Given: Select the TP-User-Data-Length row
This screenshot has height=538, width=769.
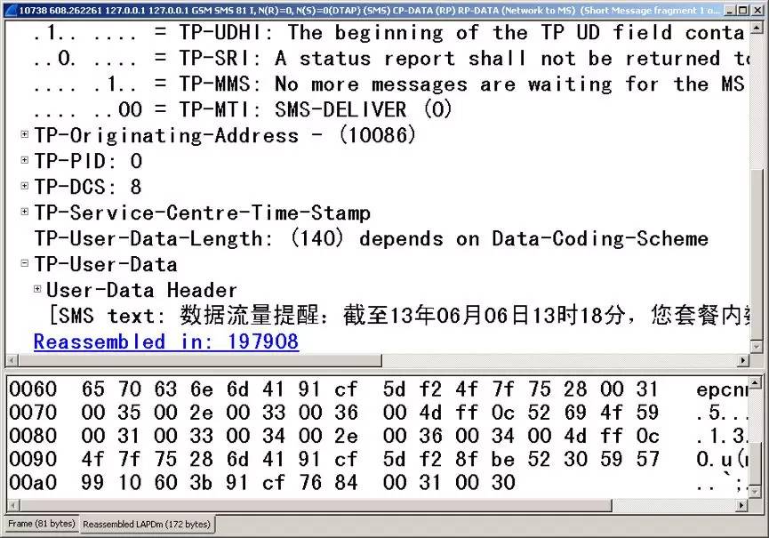Looking at the screenshot, I should (371, 238).
